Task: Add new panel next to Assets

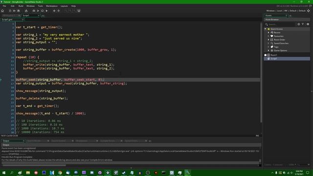Action: click(291, 15)
